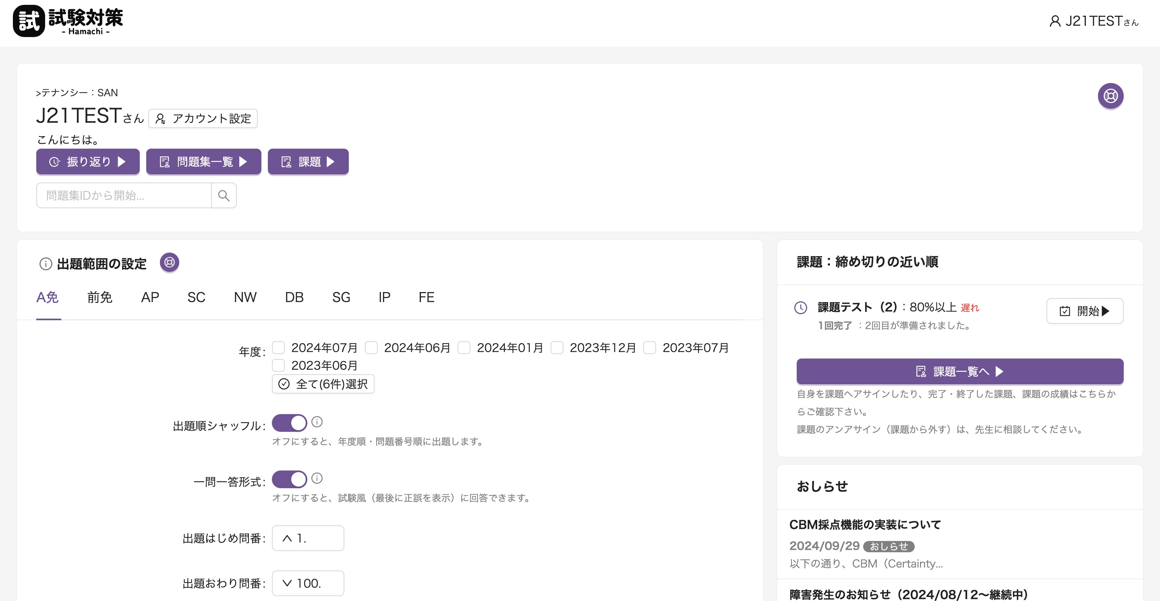Click the アカウント設定 button

(203, 118)
